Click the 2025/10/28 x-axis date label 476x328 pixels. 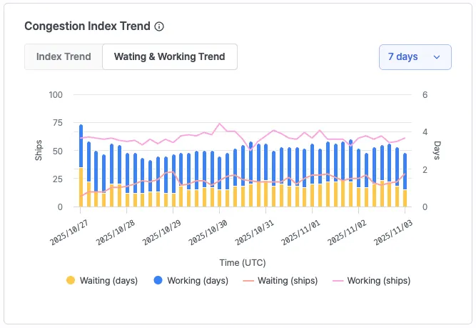coord(116,233)
